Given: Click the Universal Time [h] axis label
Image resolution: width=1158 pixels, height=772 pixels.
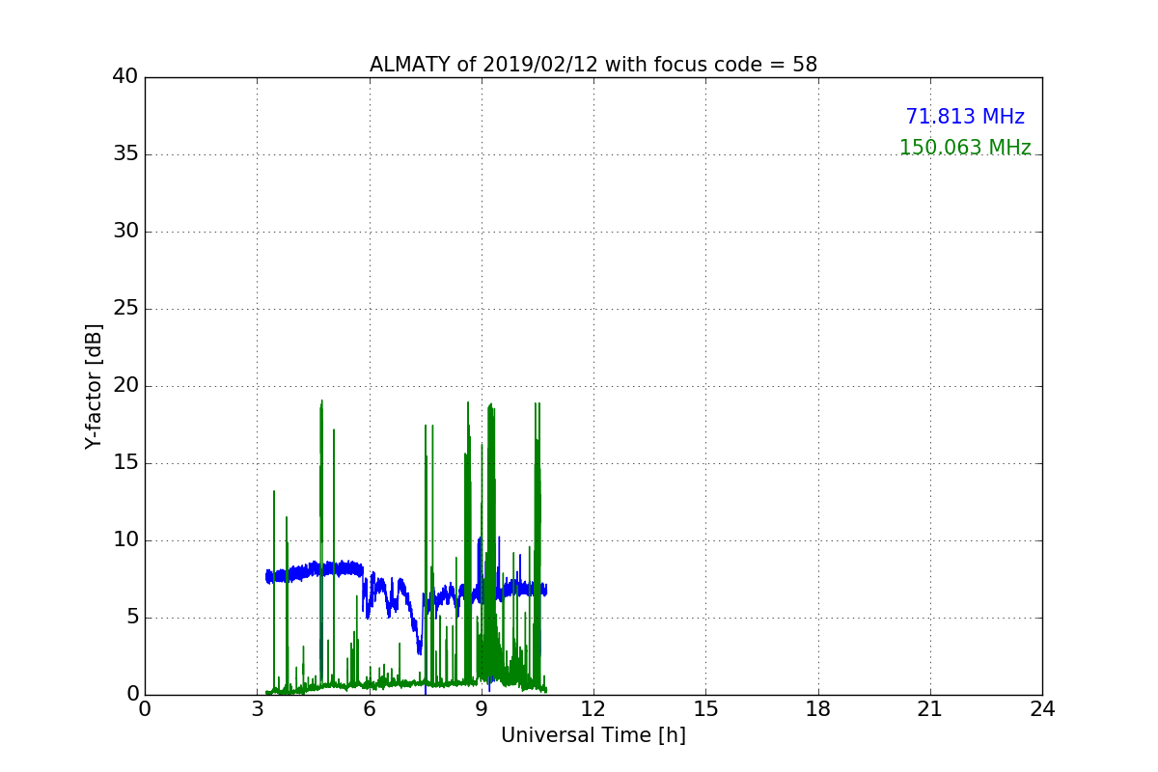Looking at the screenshot, I should tap(593, 735).
